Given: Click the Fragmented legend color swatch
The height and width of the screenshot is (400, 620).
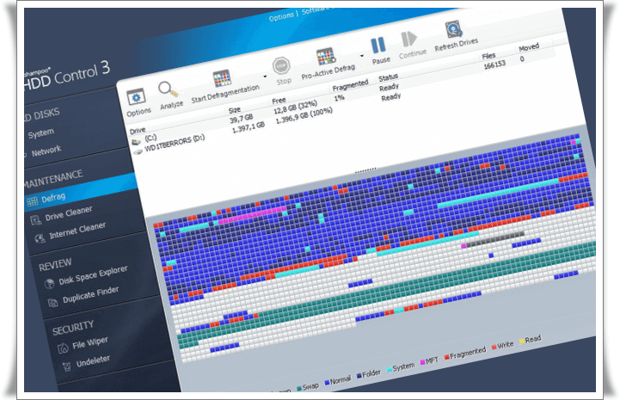Looking at the screenshot, I should (x=447, y=357).
